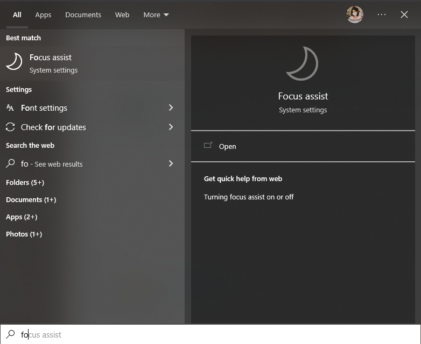Viewport: 421px width, 344px height.
Task: Click the 'Search the web' heading
Action: click(x=30, y=145)
